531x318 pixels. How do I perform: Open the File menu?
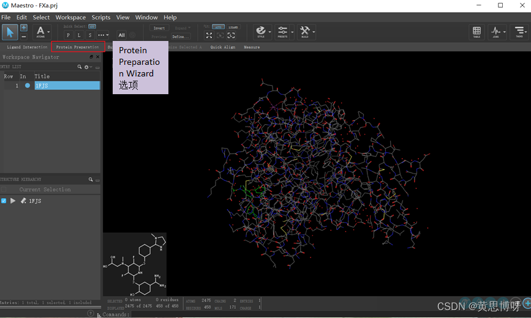coord(6,17)
